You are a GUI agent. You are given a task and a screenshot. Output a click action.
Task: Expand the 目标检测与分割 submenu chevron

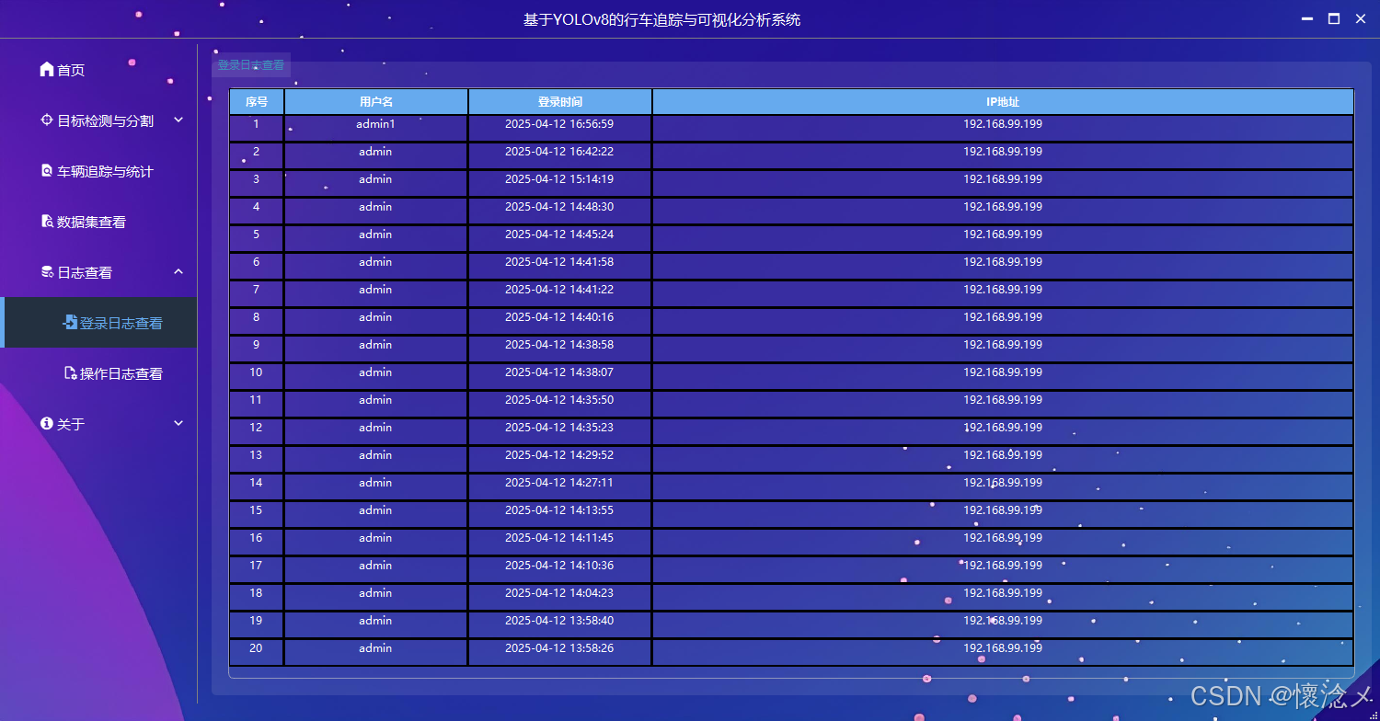(x=178, y=120)
